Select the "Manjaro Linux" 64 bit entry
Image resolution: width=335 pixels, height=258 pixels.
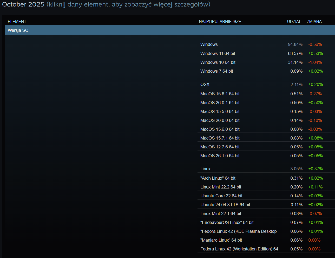pyautogui.click(x=221, y=240)
